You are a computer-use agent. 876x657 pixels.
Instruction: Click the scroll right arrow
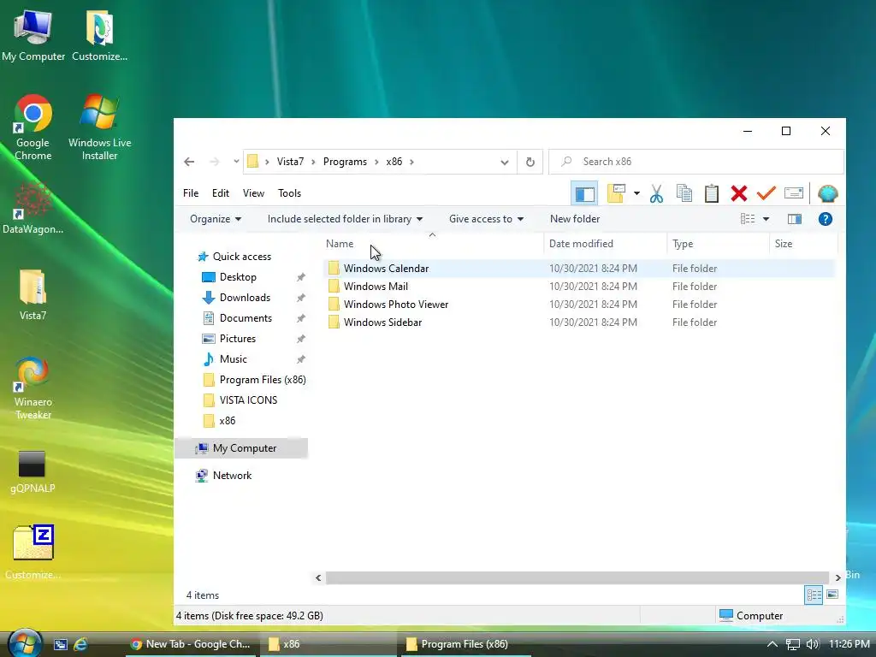838,577
